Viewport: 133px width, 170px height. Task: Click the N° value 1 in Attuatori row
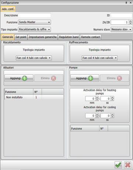point(36,97)
